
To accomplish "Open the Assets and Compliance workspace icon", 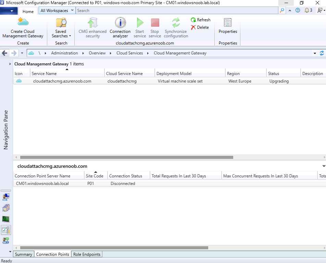I will 6,197.
